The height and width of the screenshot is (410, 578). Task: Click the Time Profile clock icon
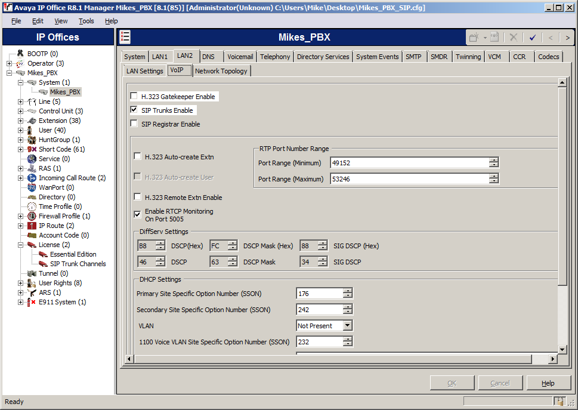[32, 207]
